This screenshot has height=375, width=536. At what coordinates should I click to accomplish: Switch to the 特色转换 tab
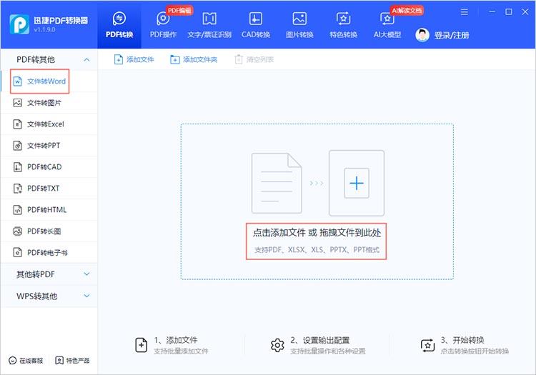point(343,25)
